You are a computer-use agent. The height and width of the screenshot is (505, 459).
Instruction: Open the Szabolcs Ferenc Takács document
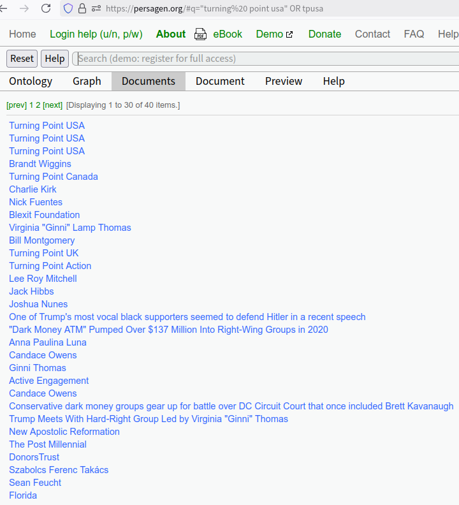pos(59,470)
